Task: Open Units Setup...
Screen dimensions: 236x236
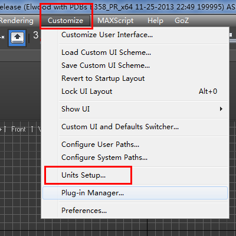Action: tap(135, 175)
